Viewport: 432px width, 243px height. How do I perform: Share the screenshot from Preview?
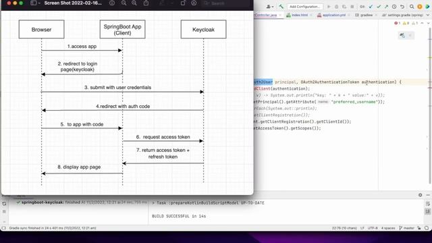click(146, 3)
